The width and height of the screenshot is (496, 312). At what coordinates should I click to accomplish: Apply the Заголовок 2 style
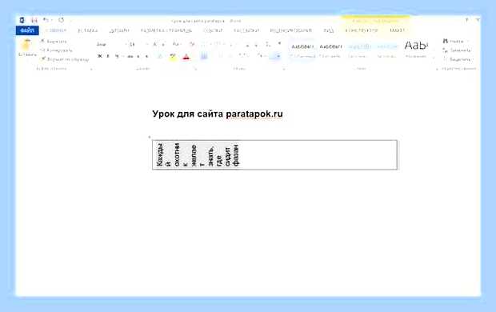click(387, 50)
